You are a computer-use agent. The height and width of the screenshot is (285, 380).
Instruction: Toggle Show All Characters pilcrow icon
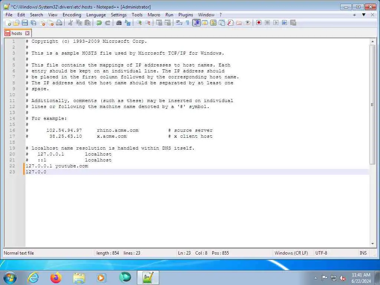coord(187,23)
